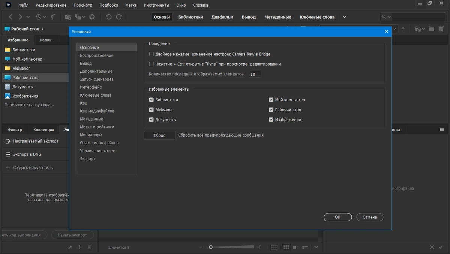
Task: Open the Редактирование menu
Action: [x=51, y=5]
